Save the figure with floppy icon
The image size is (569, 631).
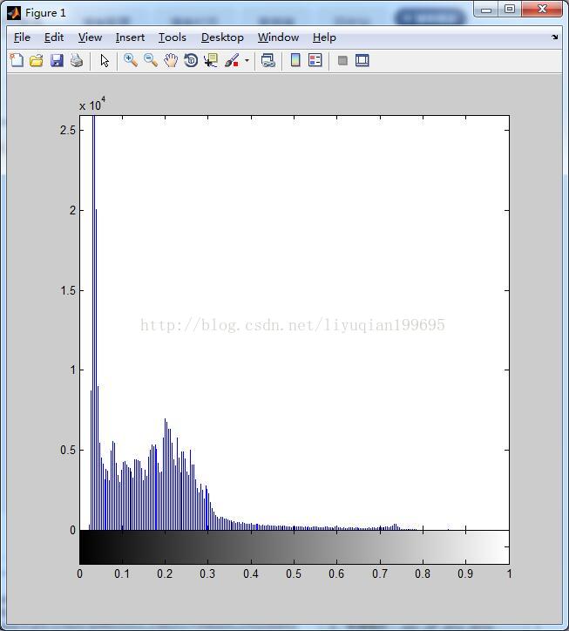[57, 60]
